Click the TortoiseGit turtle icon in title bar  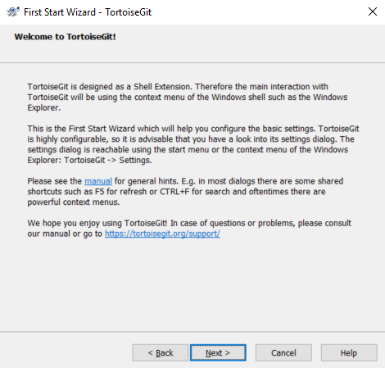click(x=13, y=11)
